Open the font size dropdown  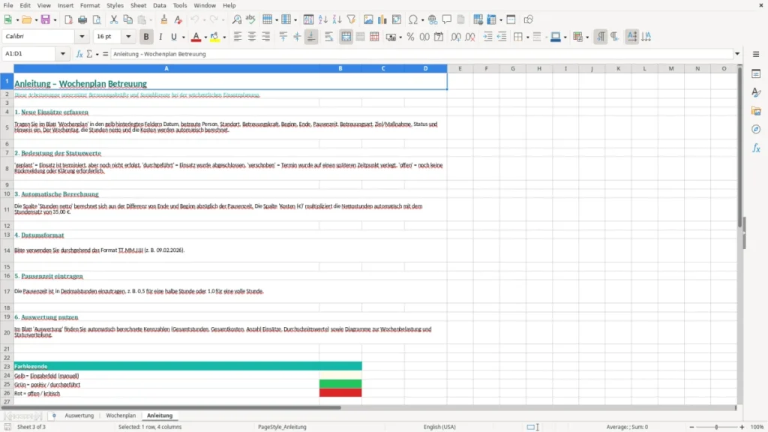pyautogui.click(x=128, y=36)
